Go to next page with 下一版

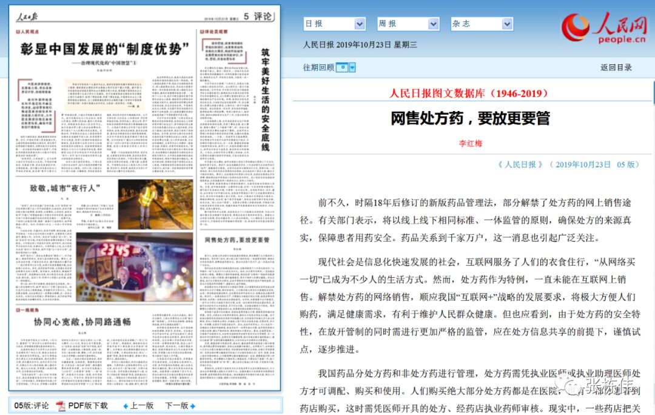point(176,405)
